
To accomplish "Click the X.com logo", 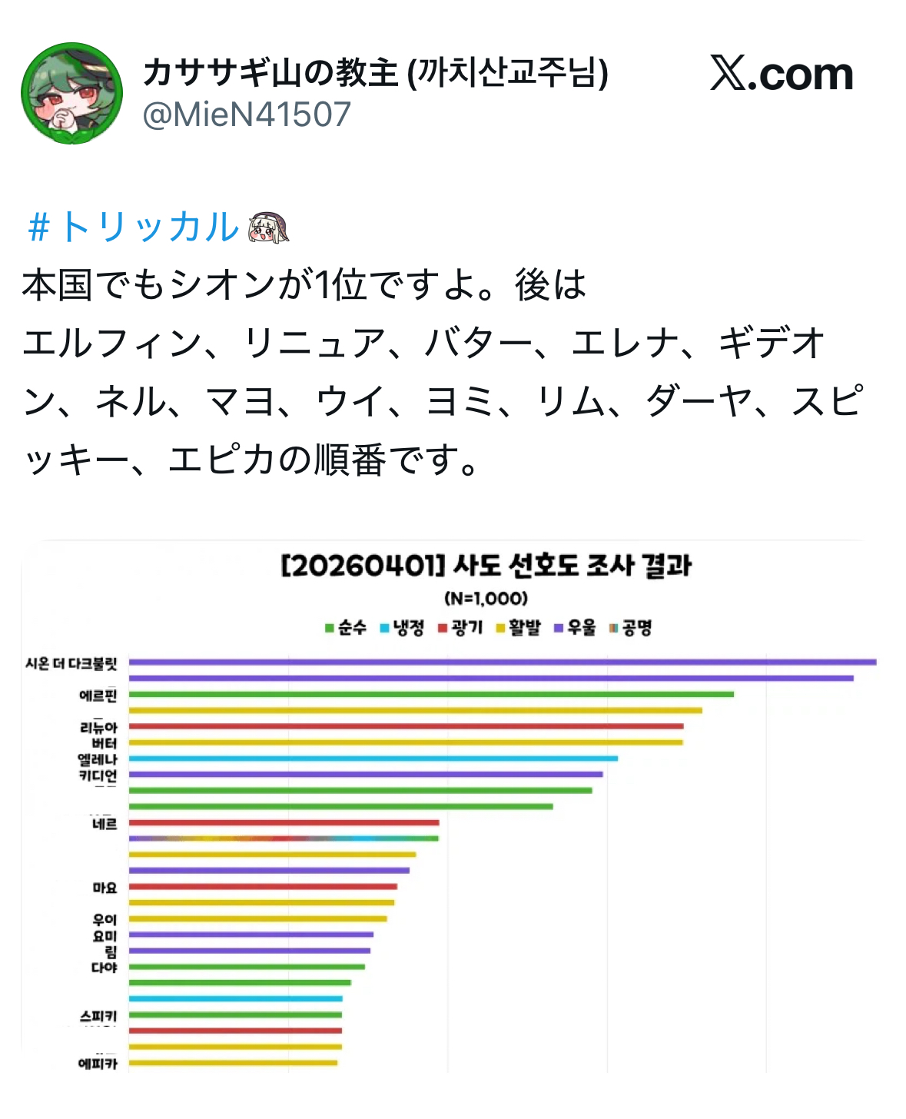I will (x=782, y=75).
